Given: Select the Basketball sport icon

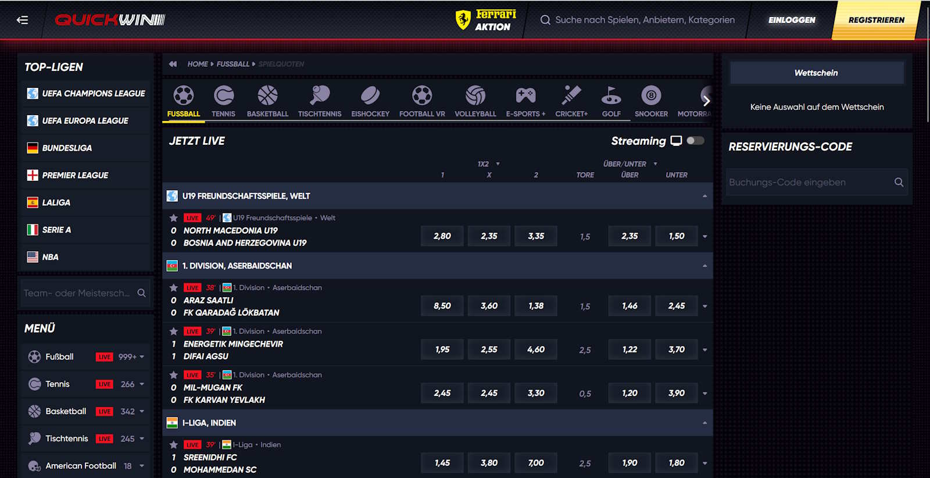Looking at the screenshot, I should pos(267,96).
